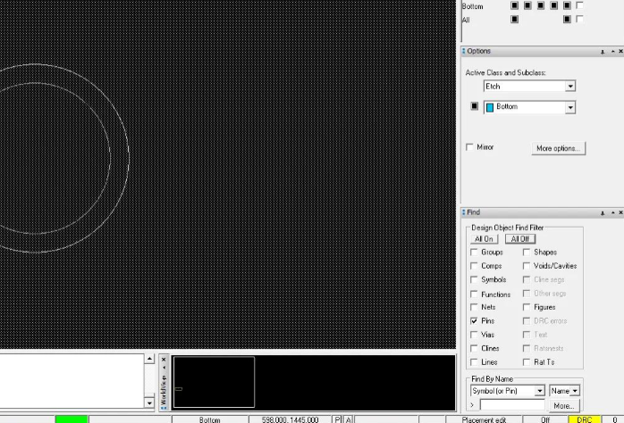The height and width of the screenshot is (423, 624).
Task: Pin the Options panel
Action: click(603, 52)
